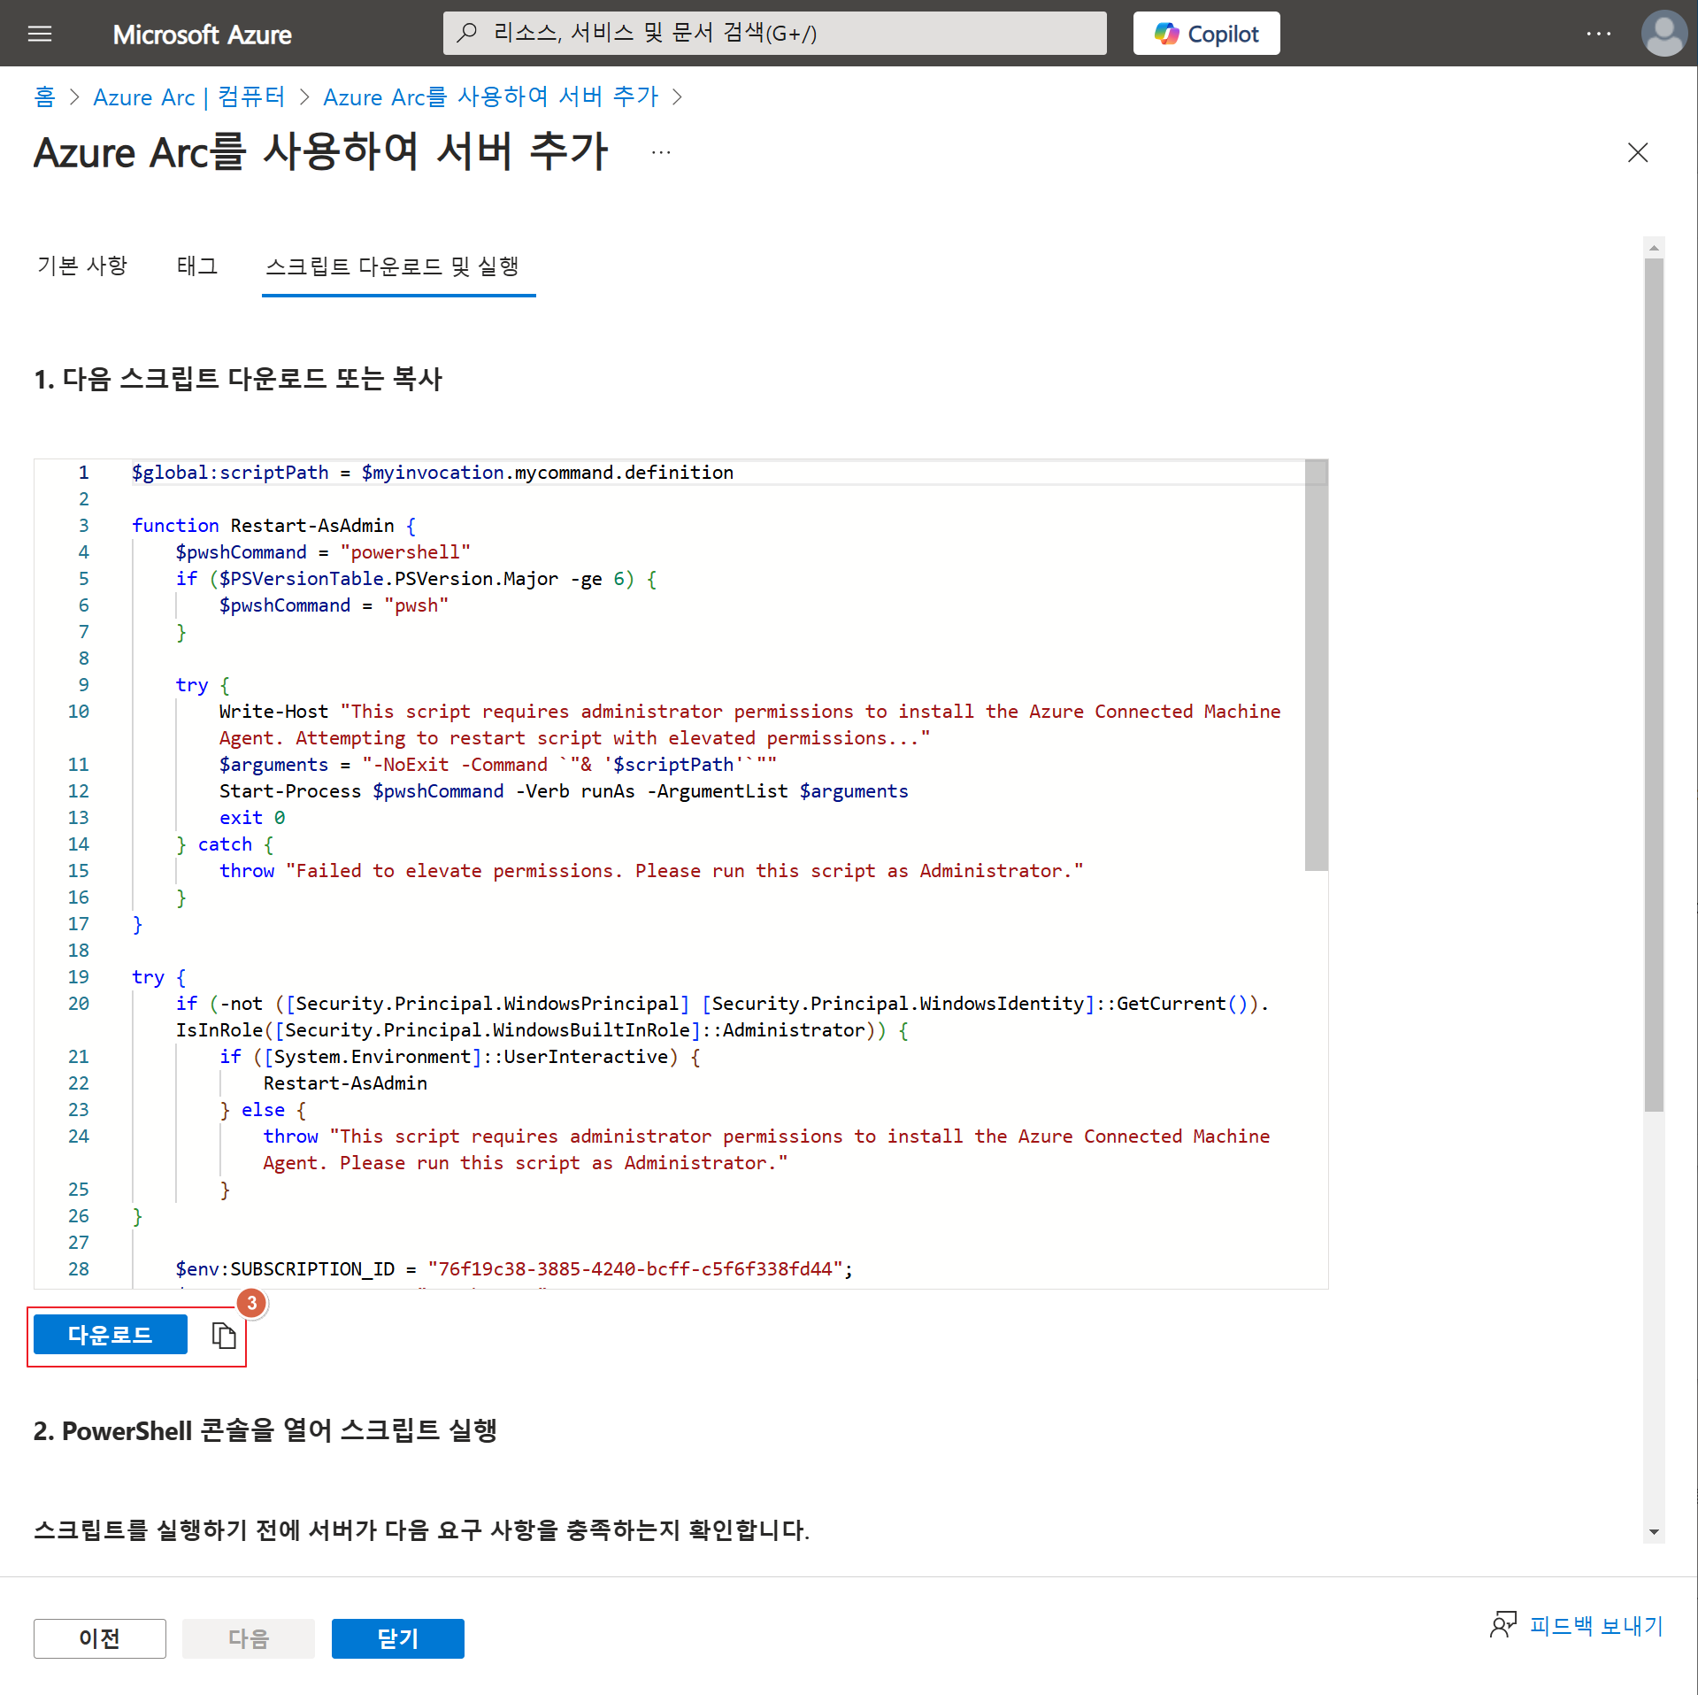Click the 닫기 button
The height and width of the screenshot is (1695, 1698).
[398, 1638]
